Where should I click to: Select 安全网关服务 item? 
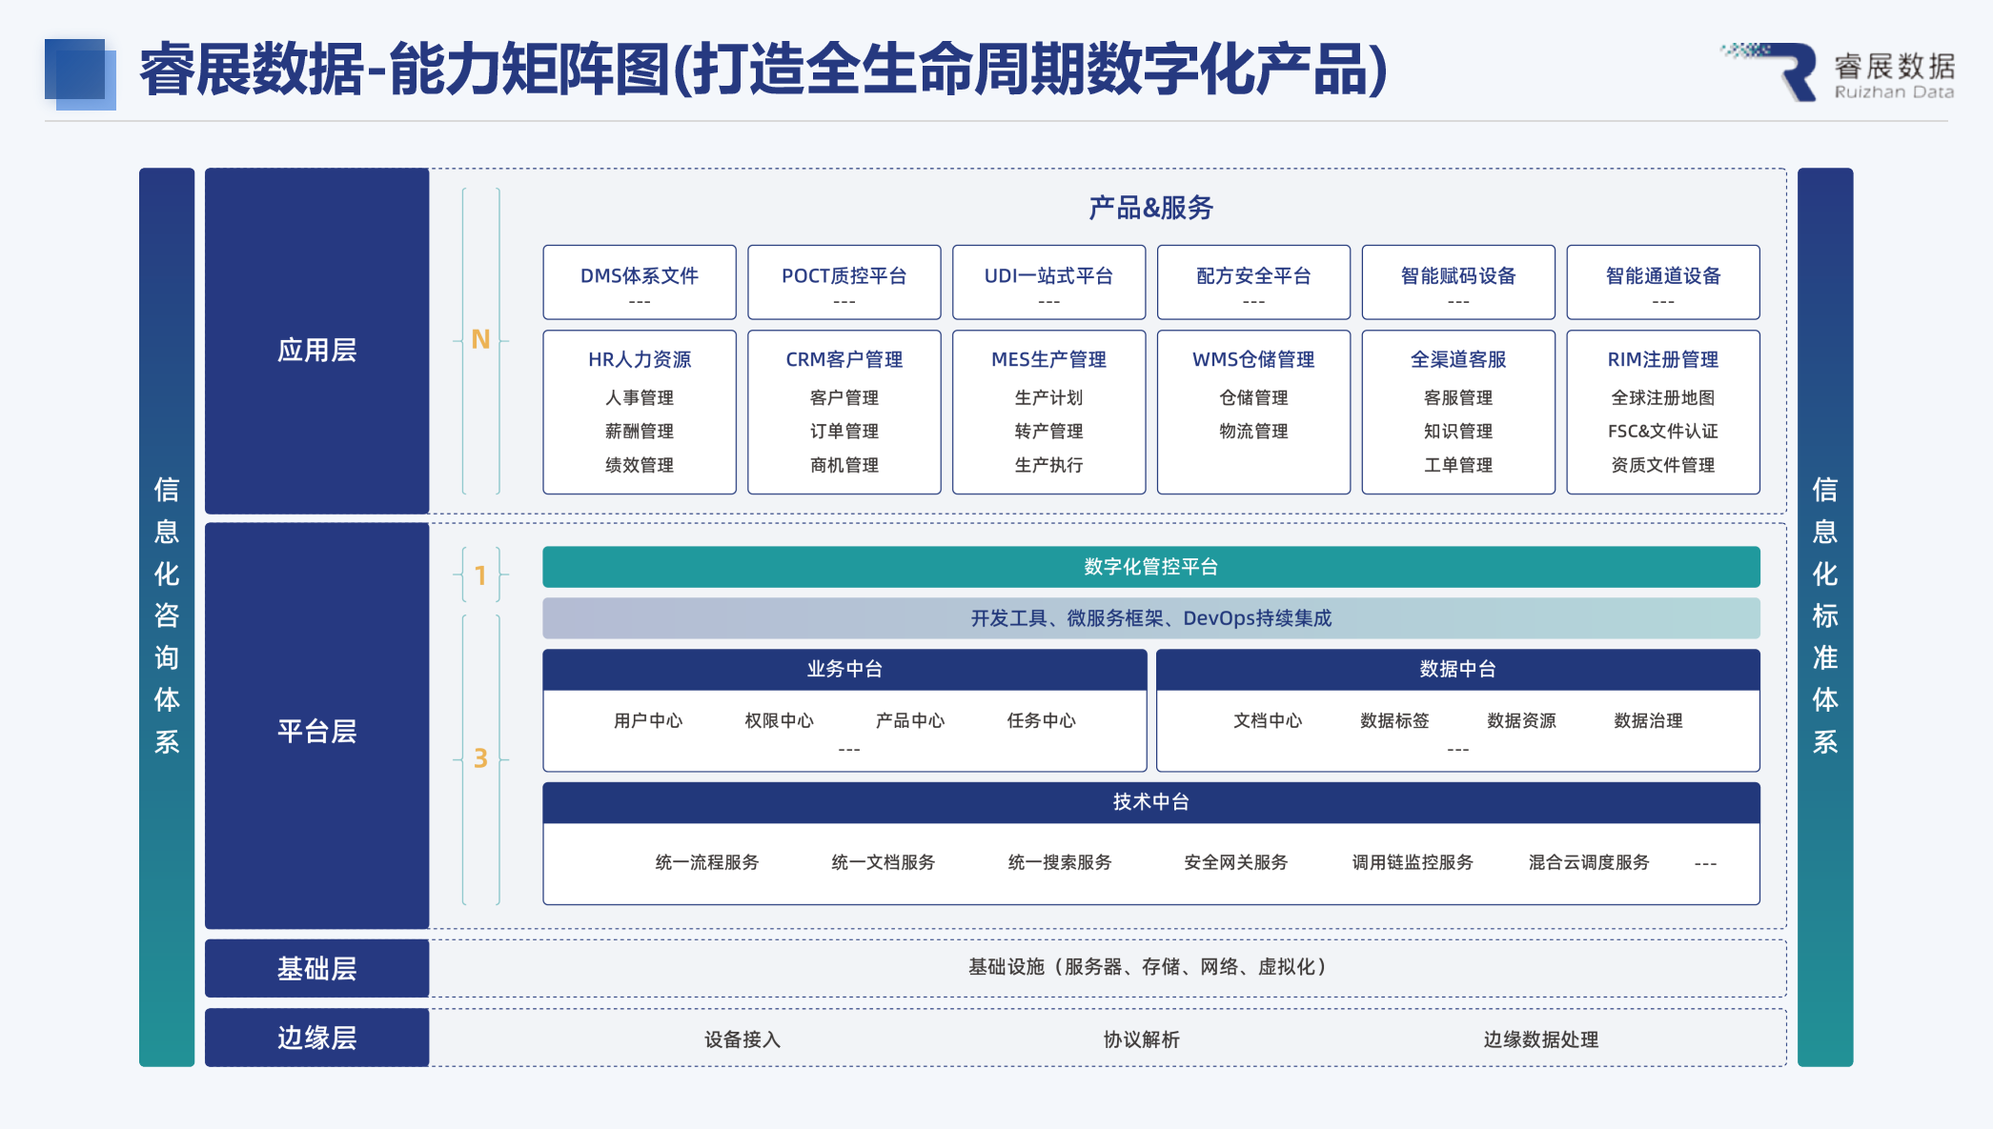1236,862
